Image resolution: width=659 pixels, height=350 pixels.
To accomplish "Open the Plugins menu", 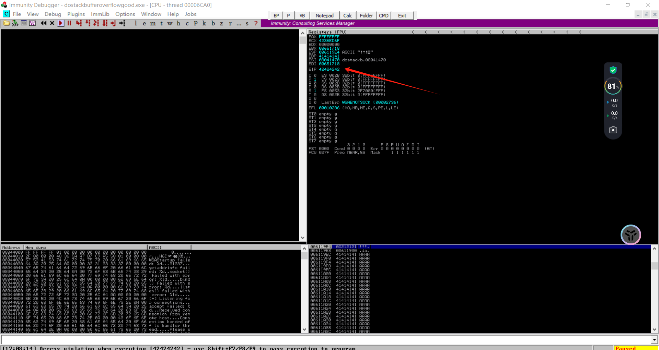I will point(76,14).
